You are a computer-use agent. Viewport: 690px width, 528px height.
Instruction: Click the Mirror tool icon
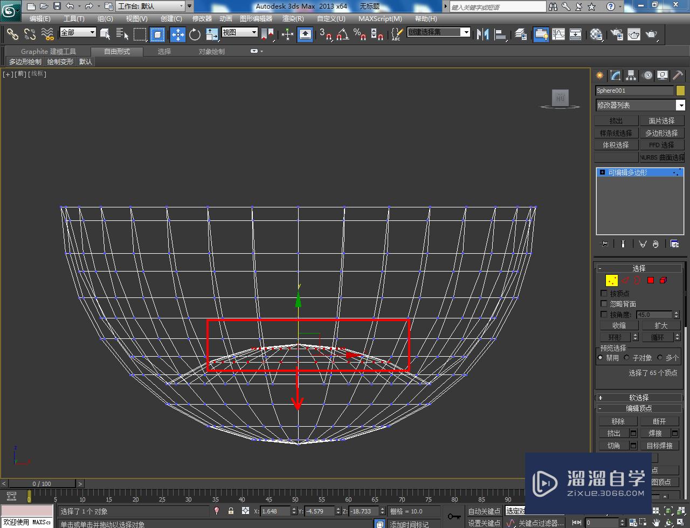(x=483, y=34)
